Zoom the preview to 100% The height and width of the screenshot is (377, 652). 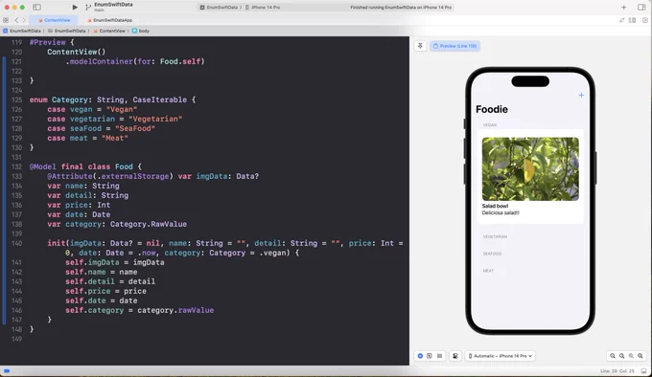click(621, 356)
